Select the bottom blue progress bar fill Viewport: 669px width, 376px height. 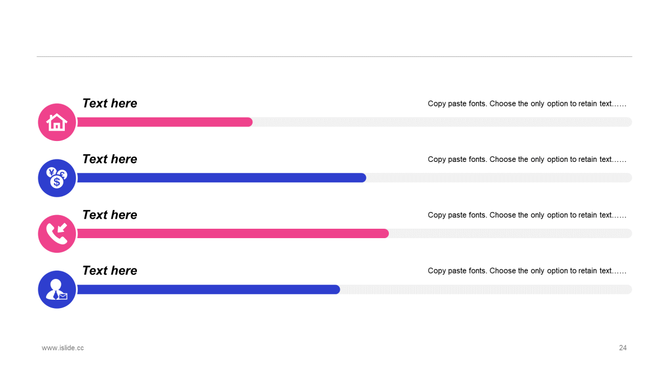209,289
